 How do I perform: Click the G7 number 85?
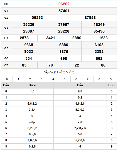(x=24, y=65)
